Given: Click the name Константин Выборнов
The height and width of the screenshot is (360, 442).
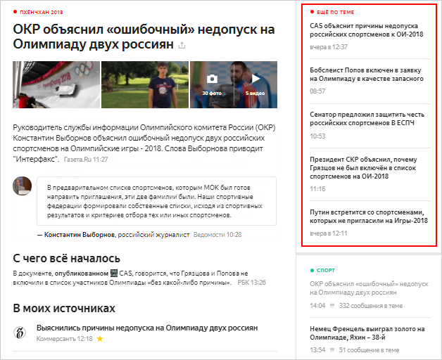Looking at the screenshot, I should 80,235.
